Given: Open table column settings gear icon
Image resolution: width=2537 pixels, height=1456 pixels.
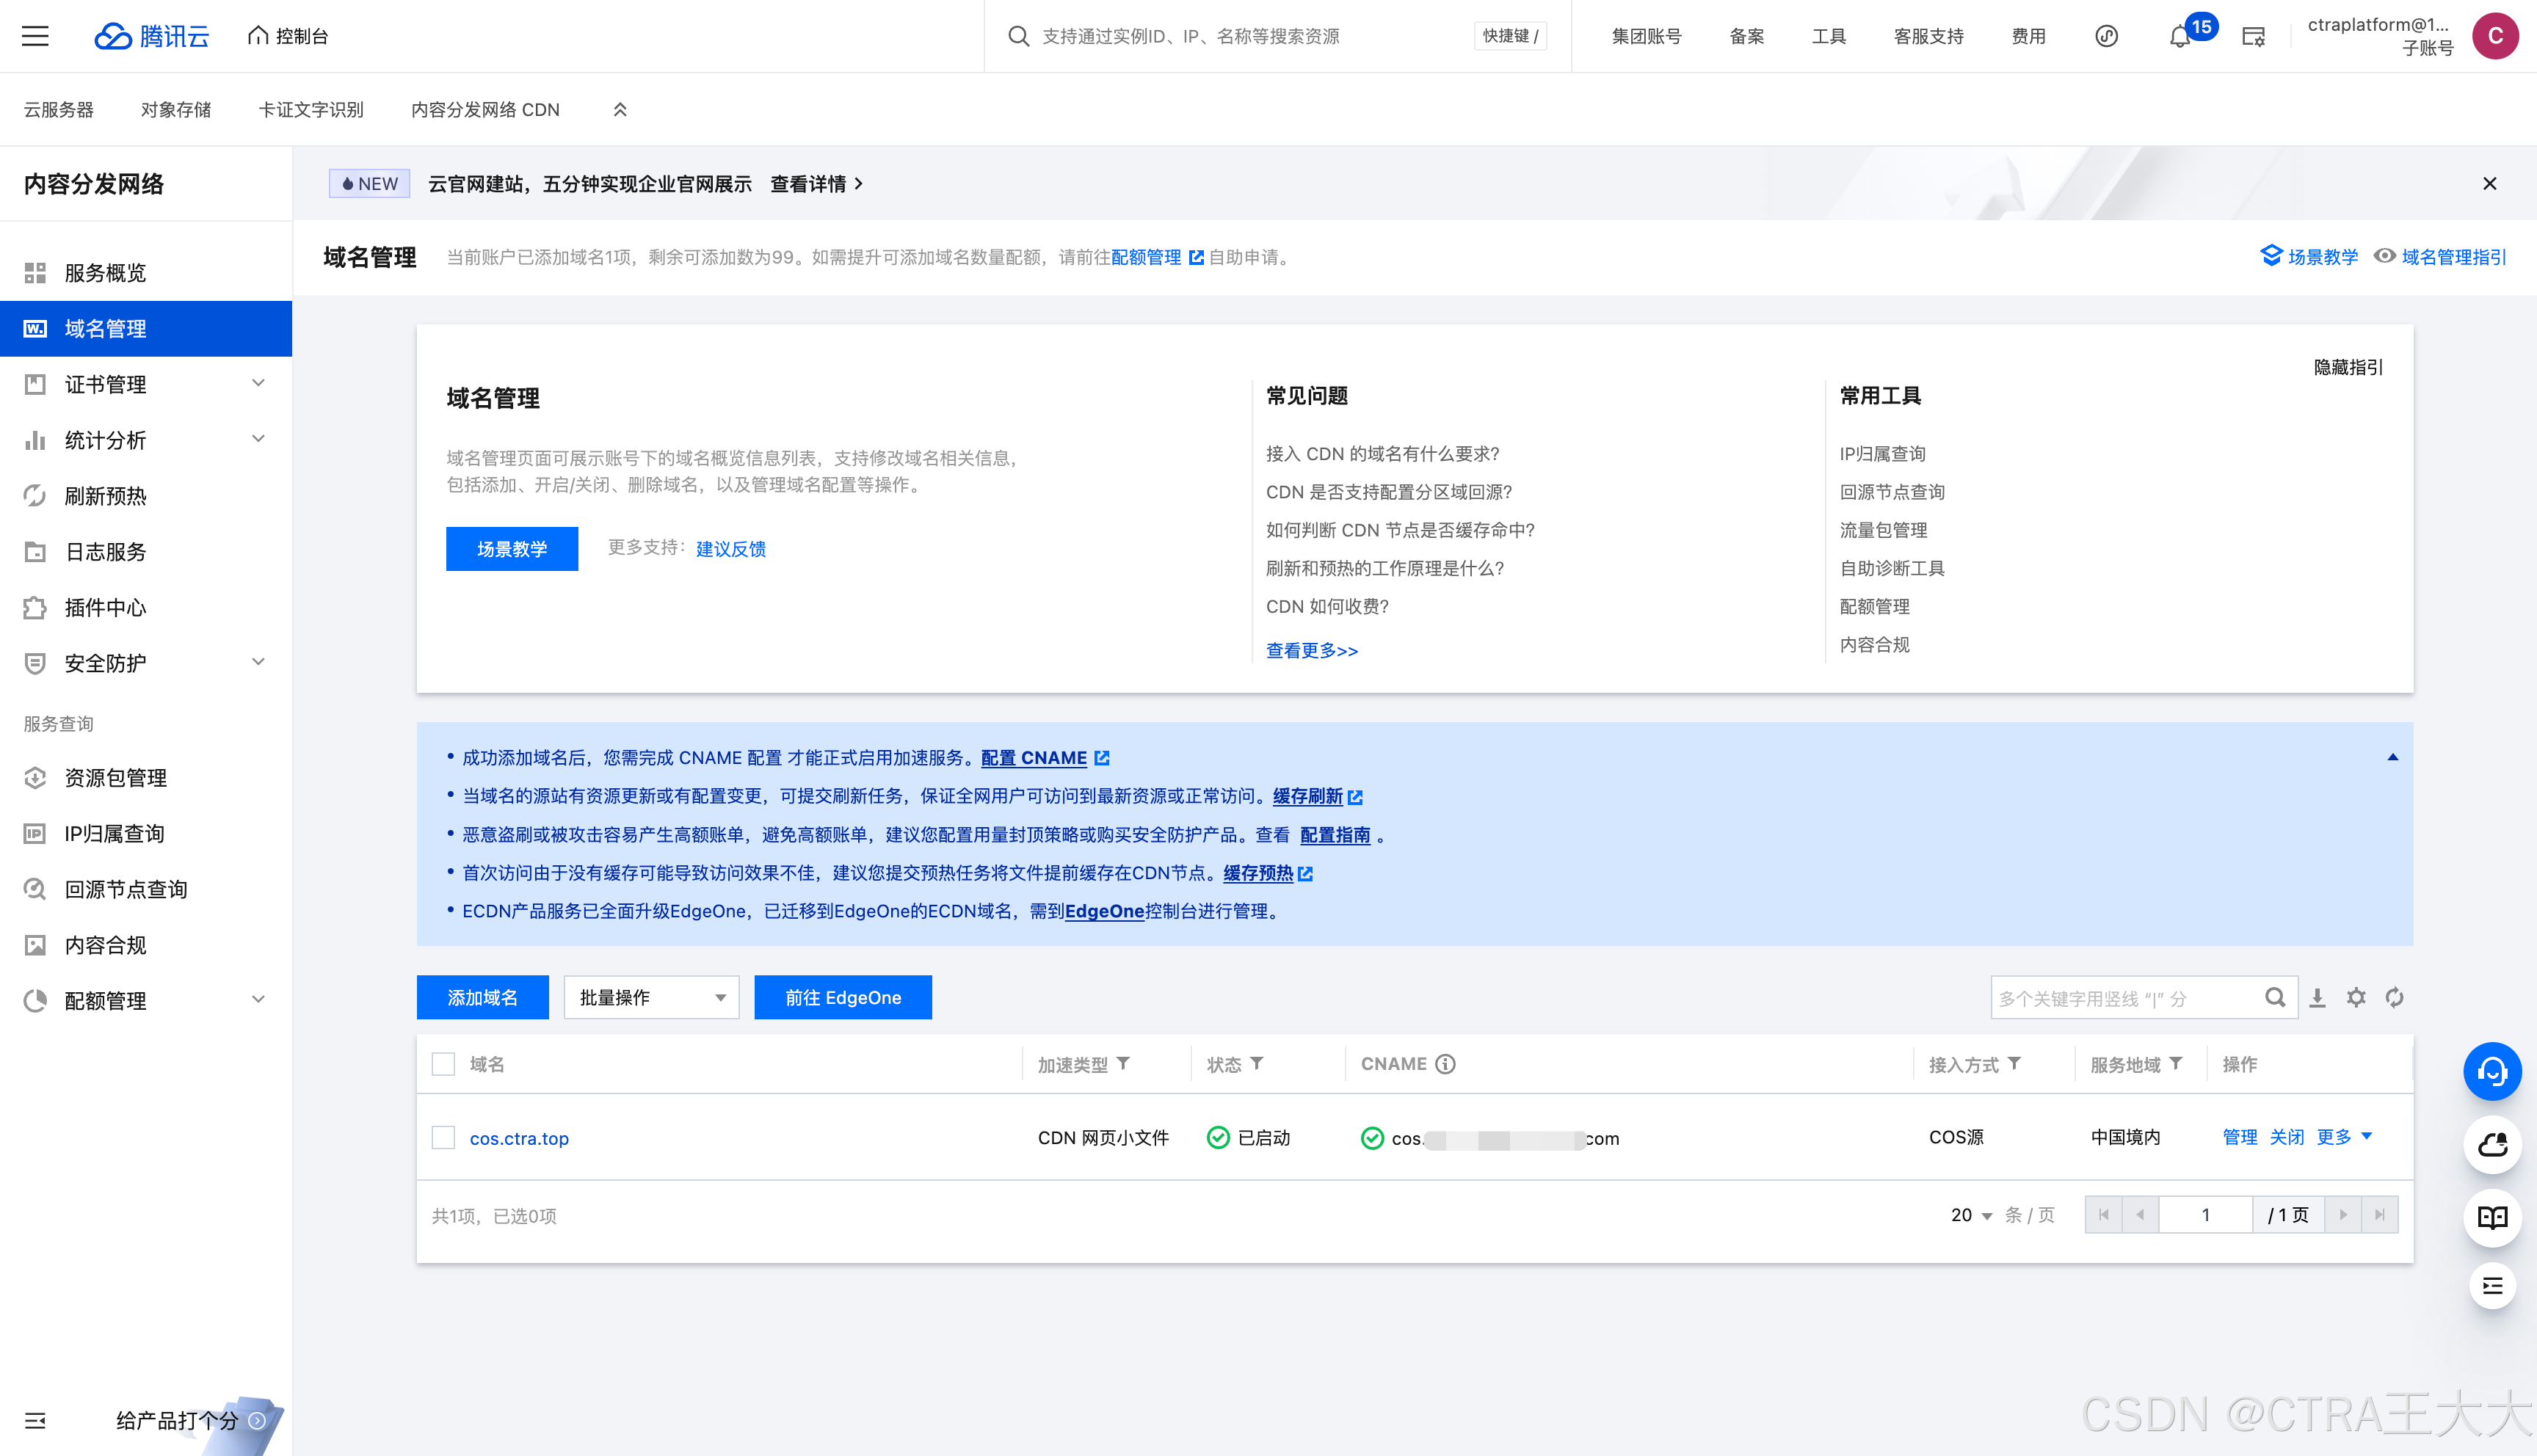Looking at the screenshot, I should (x=2356, y=997).
